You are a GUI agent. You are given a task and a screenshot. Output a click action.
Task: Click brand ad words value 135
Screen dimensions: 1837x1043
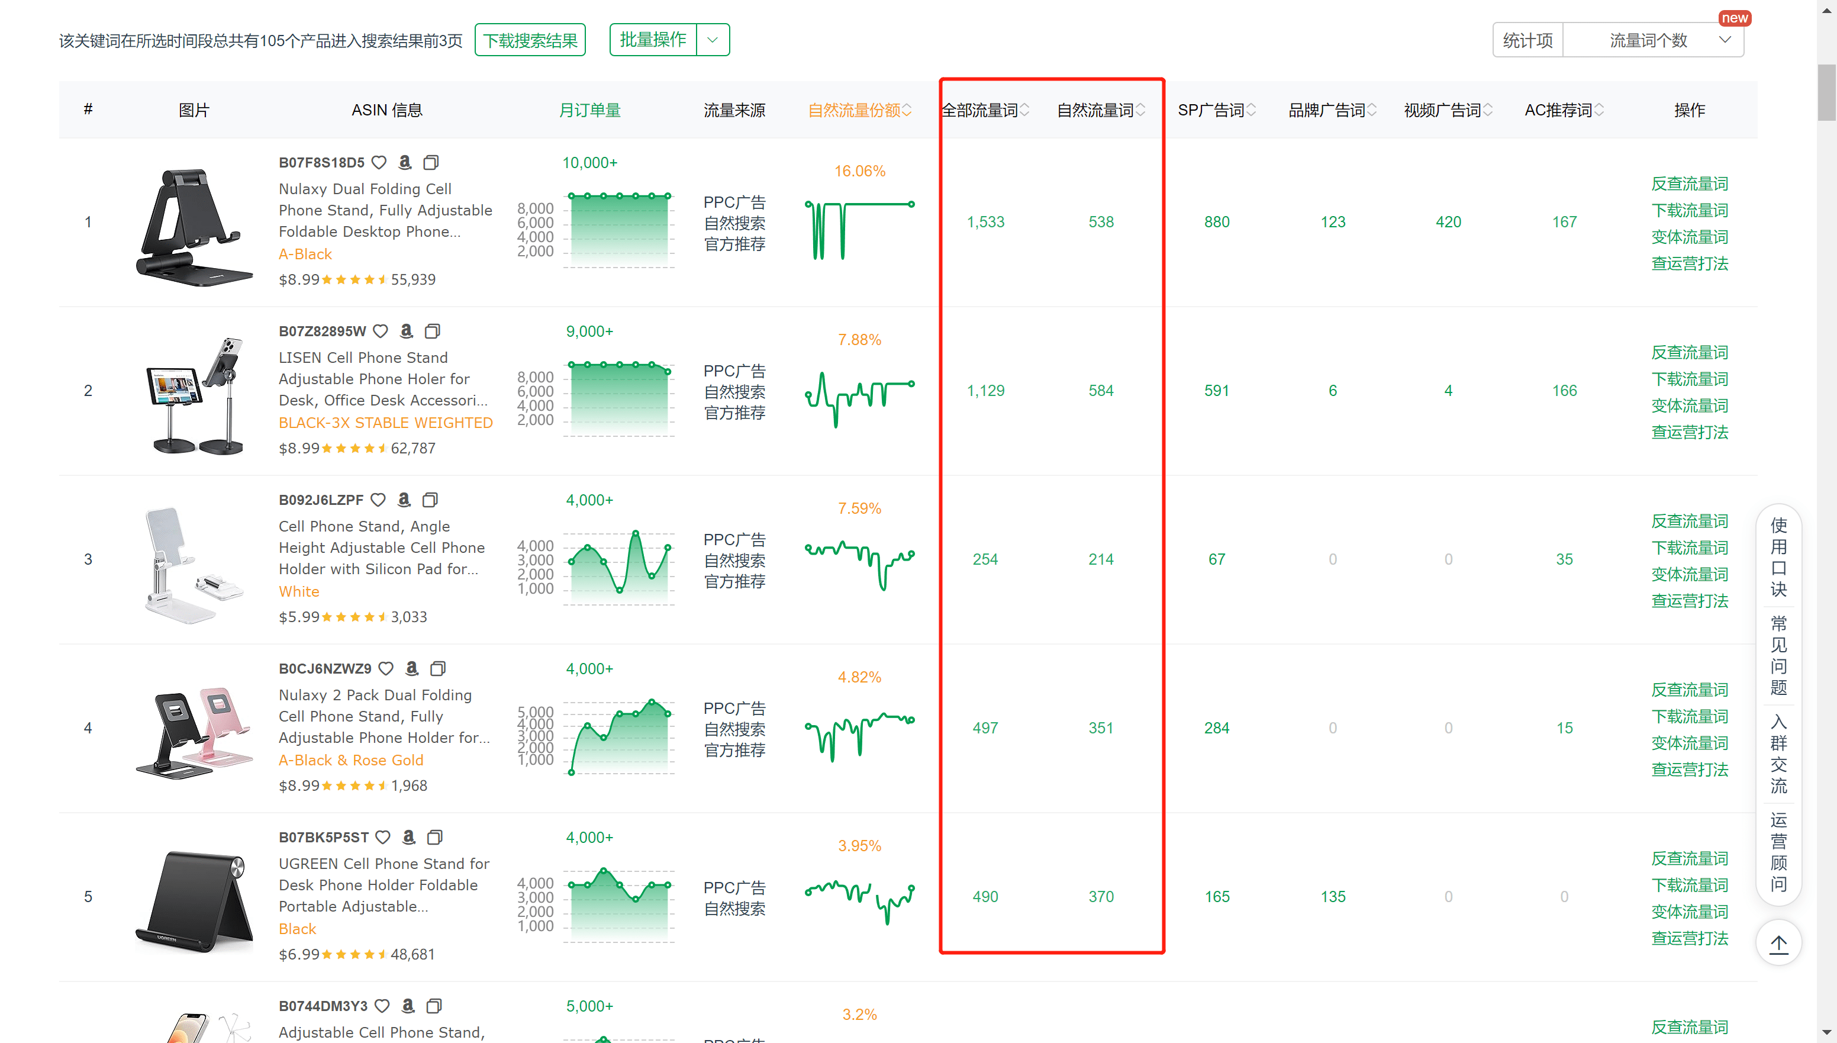coord(1333,897)
